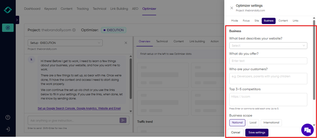Click the settings panel vertical scrollbar

pyautogui.click(x=314, y=60)
